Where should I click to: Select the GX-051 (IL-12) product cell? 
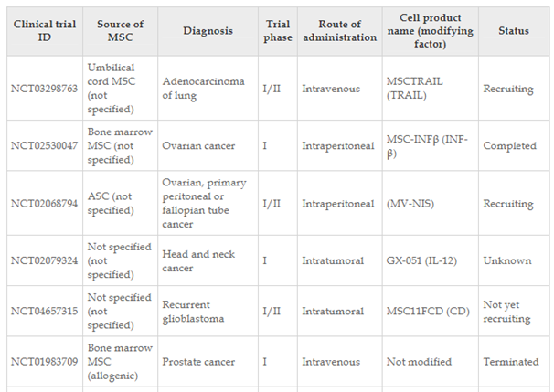[x=430, y=260]
